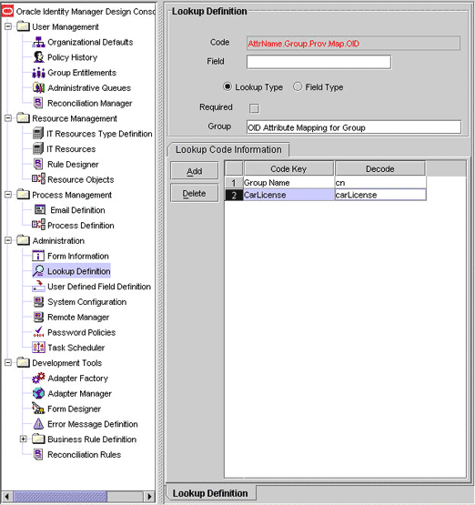Open Organizational Defaults icon

point(38,42)
